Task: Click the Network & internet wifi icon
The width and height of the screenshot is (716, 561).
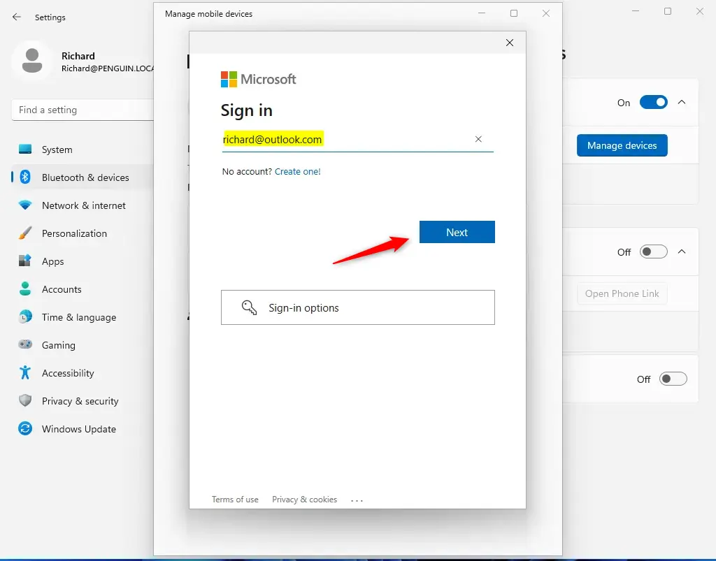Action: [x=25, y=205]
